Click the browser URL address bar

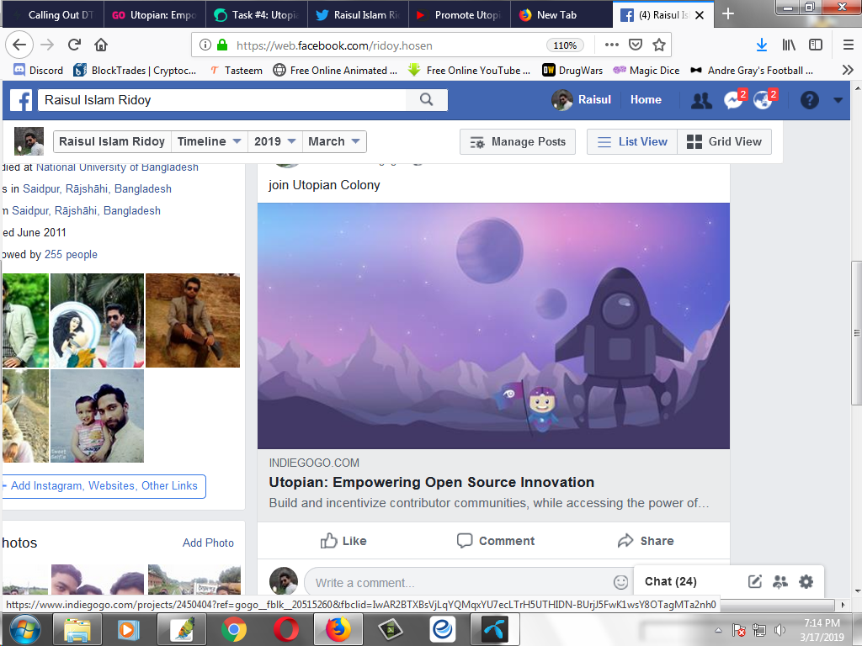point(385,45)
